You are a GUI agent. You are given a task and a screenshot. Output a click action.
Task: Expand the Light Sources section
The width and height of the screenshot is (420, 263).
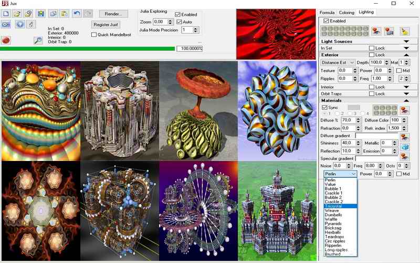coord(406,41)
